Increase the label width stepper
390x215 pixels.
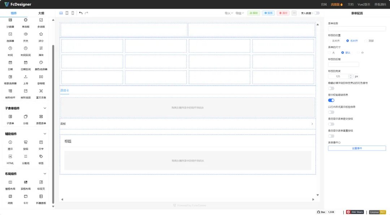pos(350,75)
